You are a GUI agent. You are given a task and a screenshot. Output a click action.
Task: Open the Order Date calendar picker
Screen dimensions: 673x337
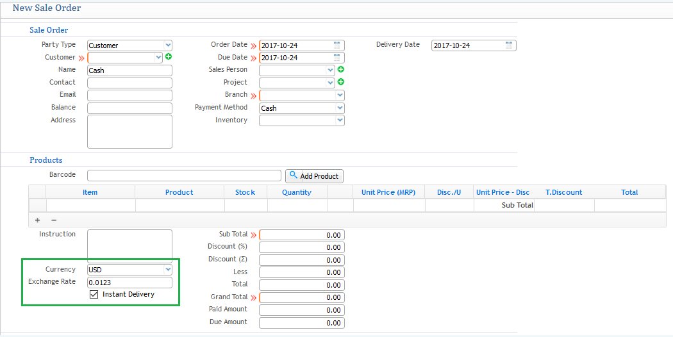(337, 45)
